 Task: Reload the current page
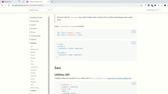(9, 5)
